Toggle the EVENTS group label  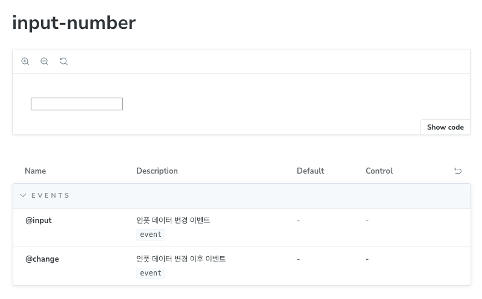pos(51,195)
